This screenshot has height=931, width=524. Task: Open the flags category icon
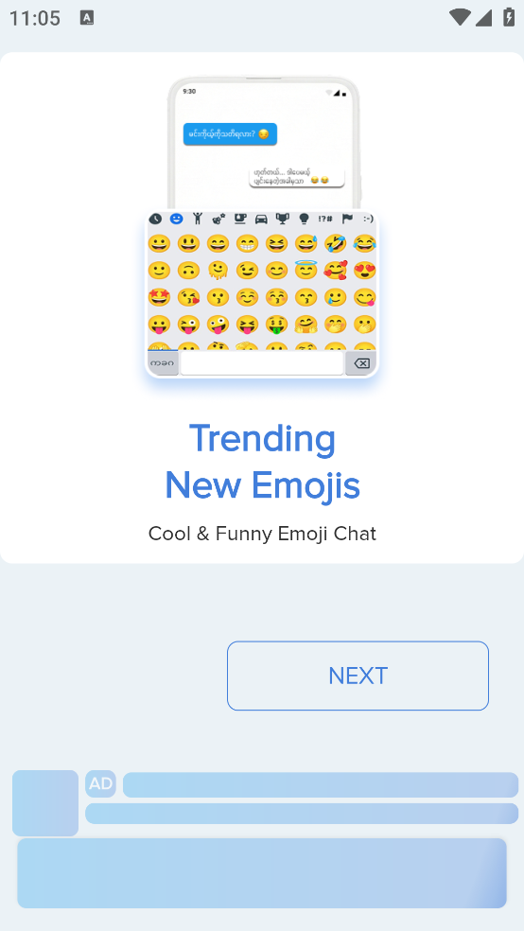pos(347,219)
